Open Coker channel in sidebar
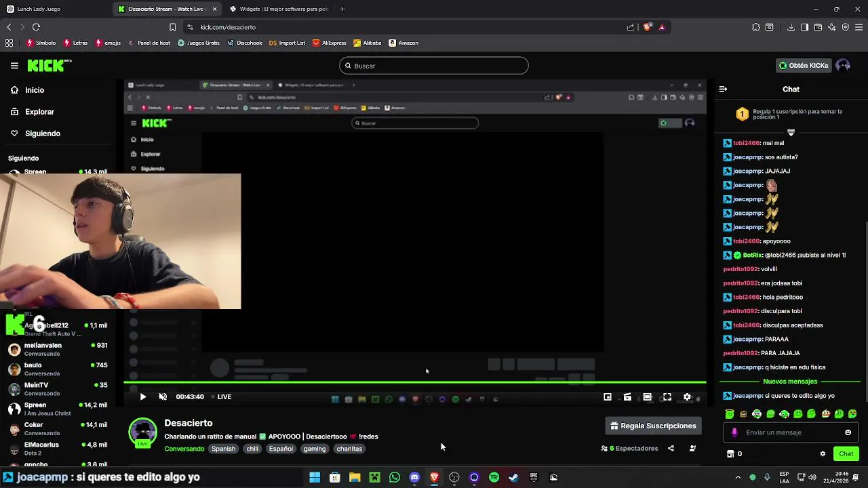Viewport: 868px width, 488px height. pyautogui.click(x=58, y=429)
